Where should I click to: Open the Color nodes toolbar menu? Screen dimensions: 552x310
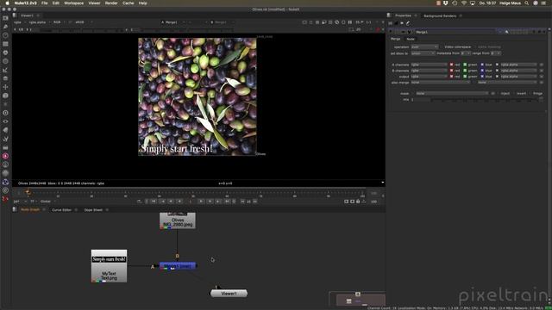(x=5, y=53)
